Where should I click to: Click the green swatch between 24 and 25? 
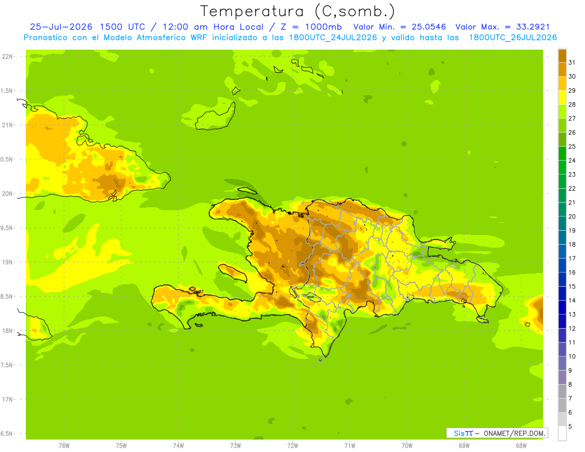(x=562, y=153)
